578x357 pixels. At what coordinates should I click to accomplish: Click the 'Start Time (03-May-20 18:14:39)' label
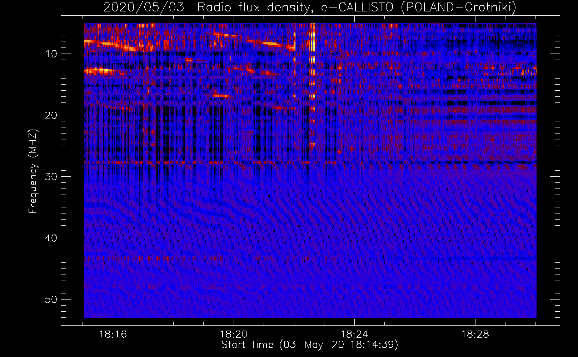pyautogui.click(x=310, y=345)
